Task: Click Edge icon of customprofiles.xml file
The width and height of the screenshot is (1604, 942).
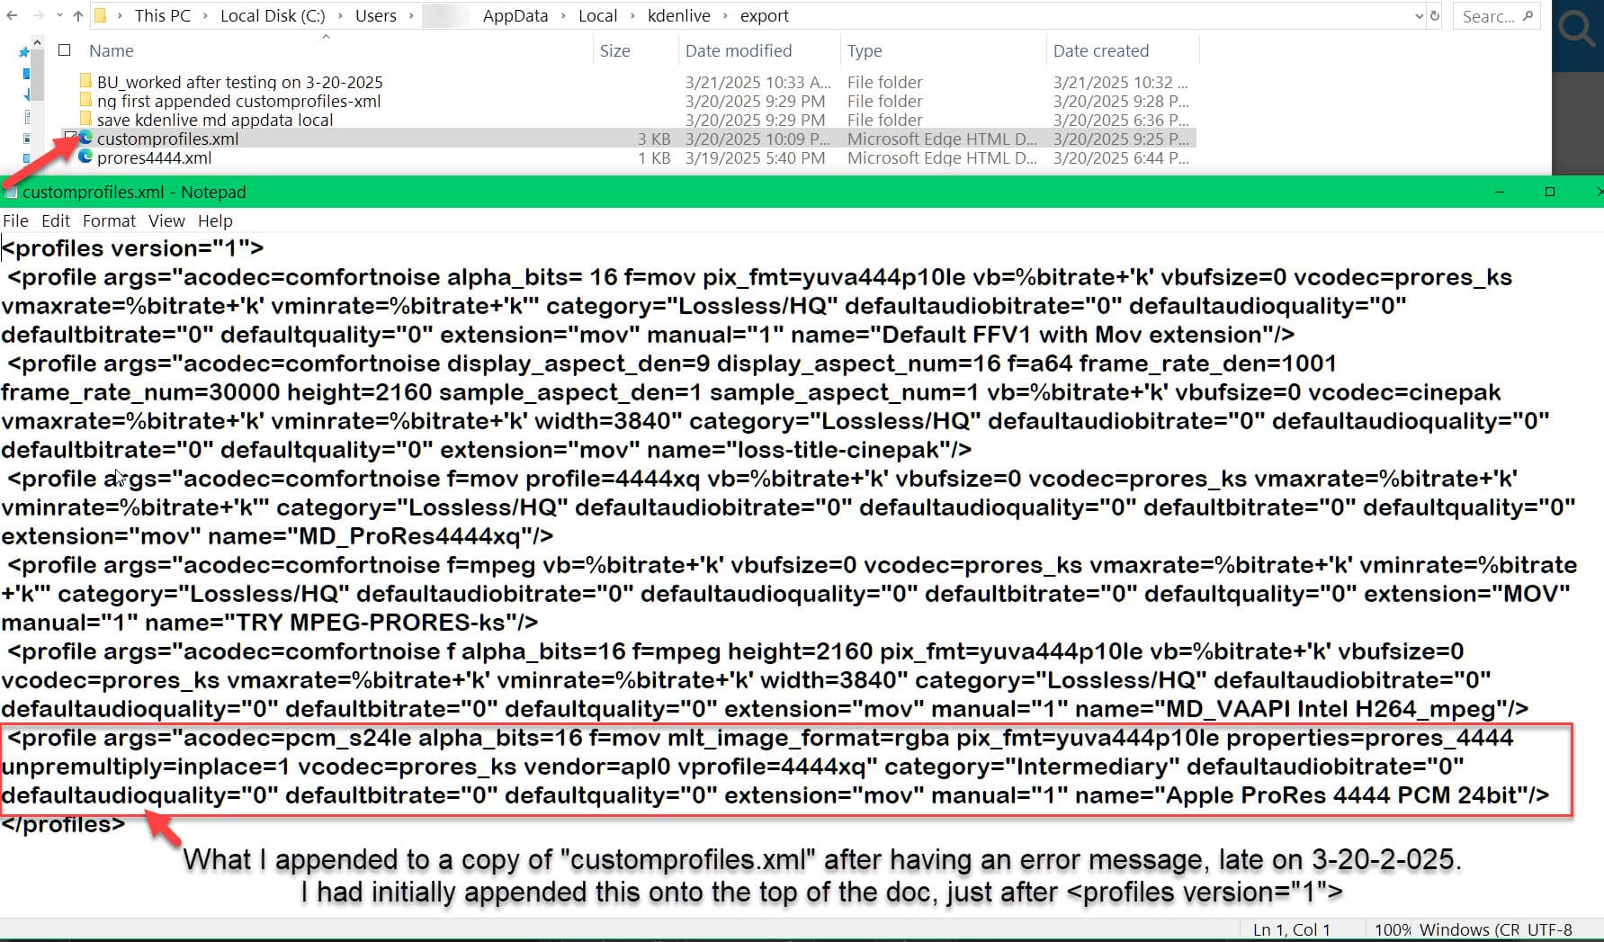Action: (x=85, y=138)
